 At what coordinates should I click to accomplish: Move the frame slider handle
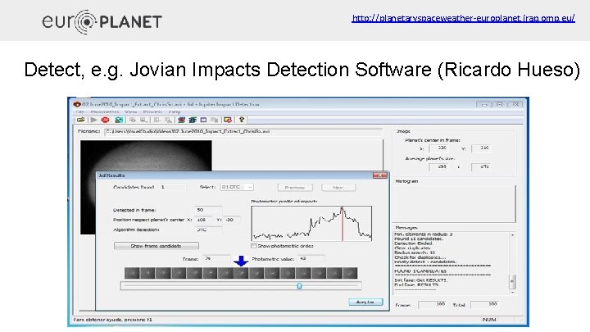click(299, 286)
